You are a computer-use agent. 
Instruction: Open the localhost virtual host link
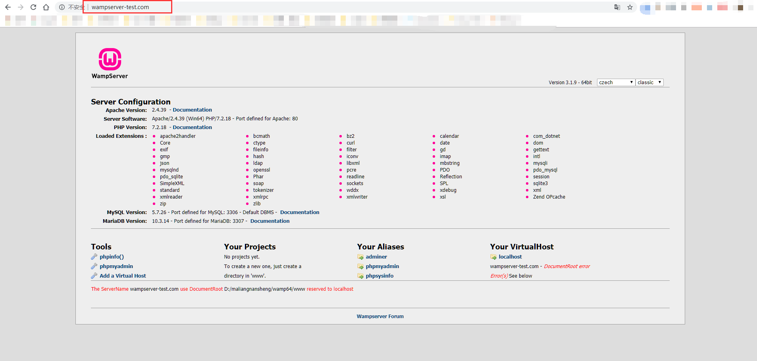coord(510,257)
